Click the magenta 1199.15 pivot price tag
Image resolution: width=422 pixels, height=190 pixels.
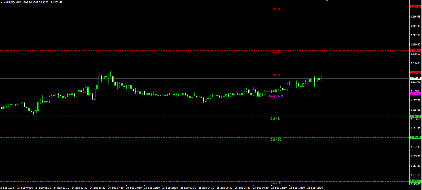point(415,94)
